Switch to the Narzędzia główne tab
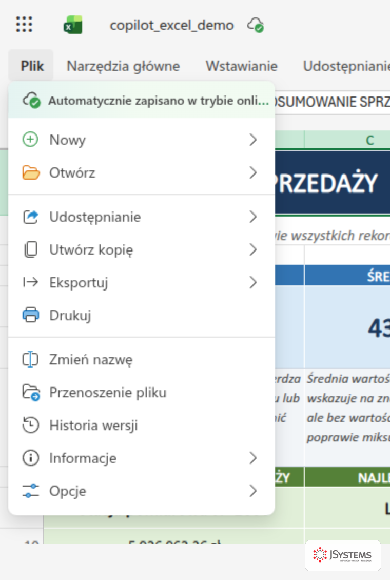 [x=123, y=66]
